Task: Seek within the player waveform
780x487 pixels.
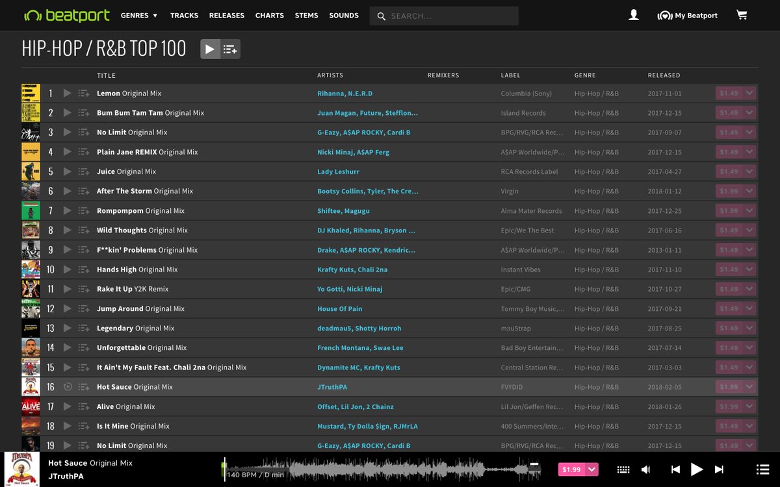Action: pos(382,469)
